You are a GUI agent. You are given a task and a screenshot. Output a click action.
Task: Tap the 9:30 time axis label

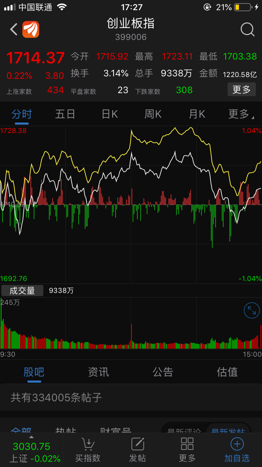tap(8, 354)
